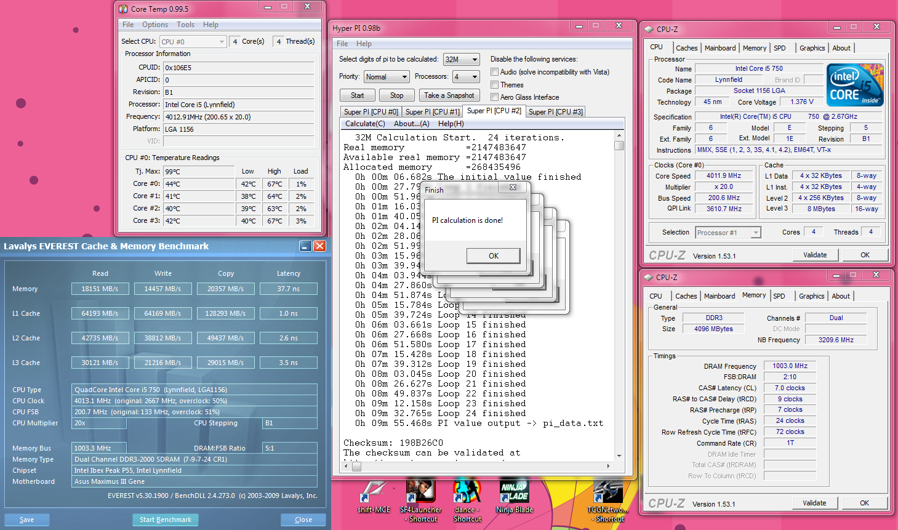Open the About...(A) menu in Super PI
898x530 pixels.
click(412, 124)
